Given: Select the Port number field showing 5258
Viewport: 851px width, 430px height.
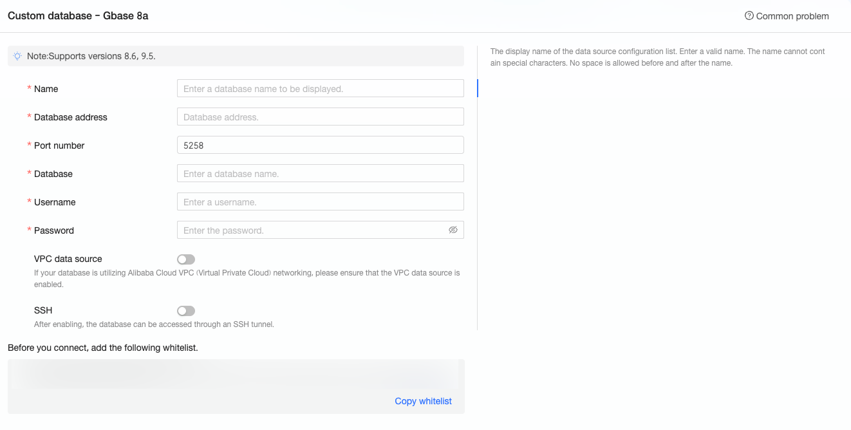Looking at the screenshot, I should pos(320,145).
